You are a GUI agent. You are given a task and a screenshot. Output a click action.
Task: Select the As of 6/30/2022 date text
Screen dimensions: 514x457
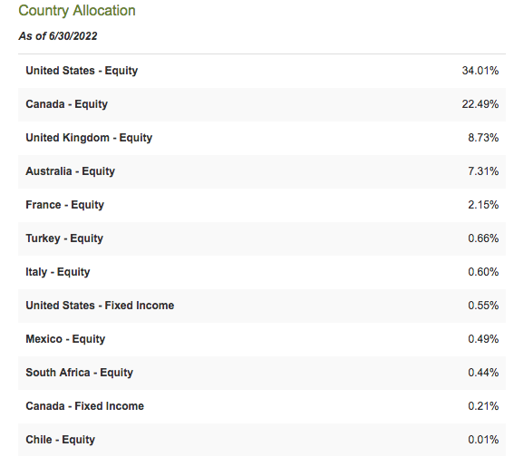click(x=58, y=36)
